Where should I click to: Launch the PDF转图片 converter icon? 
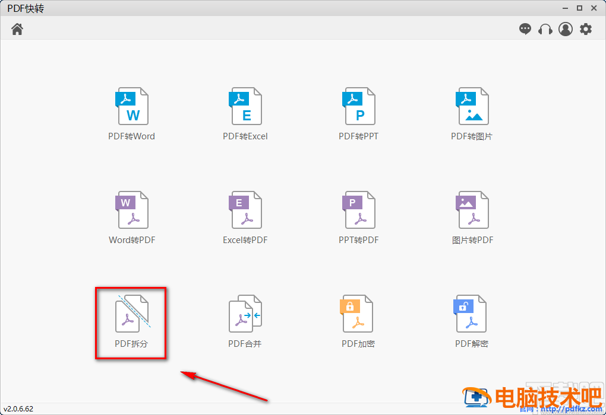click(472, 106)
